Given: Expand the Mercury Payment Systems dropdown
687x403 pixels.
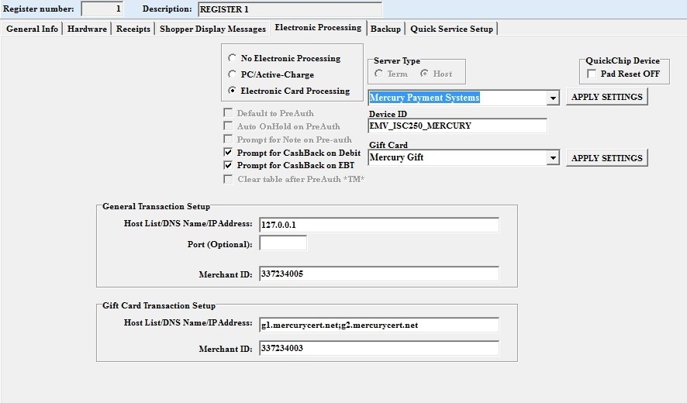Looking at the screenshot, I should (x=552, y=98).
